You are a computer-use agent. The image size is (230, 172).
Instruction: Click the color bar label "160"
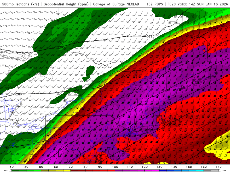[x=204, y=167]
